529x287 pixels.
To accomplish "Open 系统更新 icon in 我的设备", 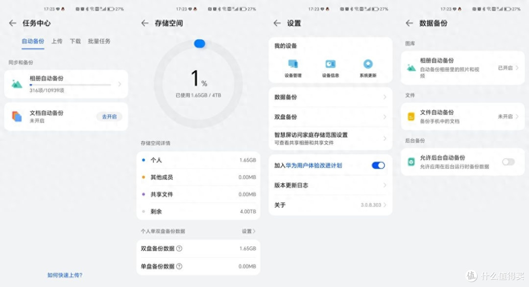I will tap(368, 64).
